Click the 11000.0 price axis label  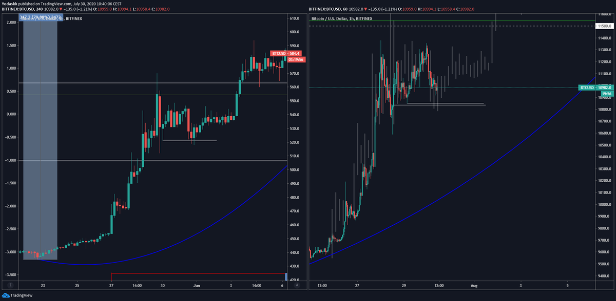pyautogui.click(x=604, y=86)
